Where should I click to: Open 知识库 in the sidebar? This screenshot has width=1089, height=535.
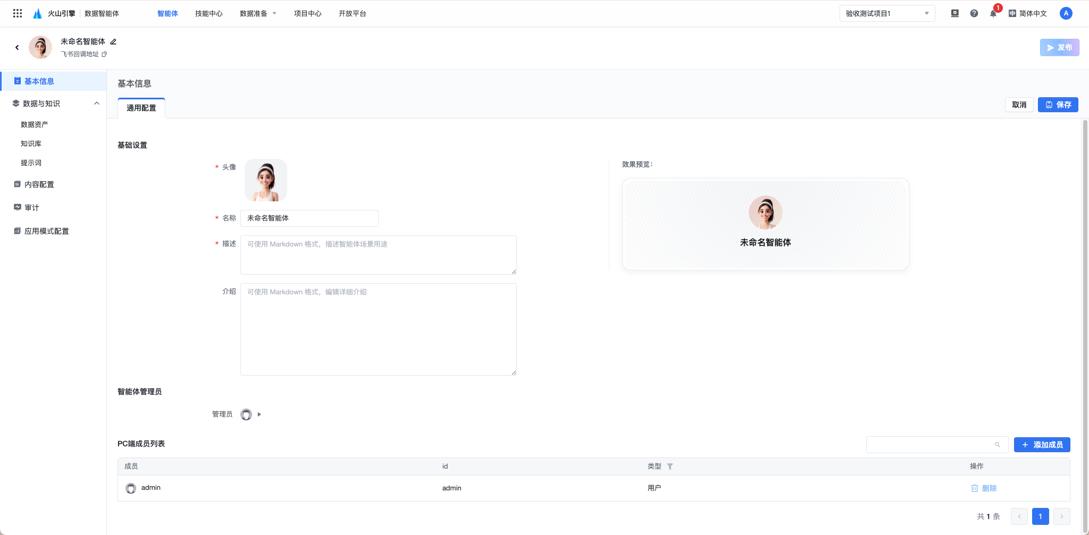click(x=31, y=143)
